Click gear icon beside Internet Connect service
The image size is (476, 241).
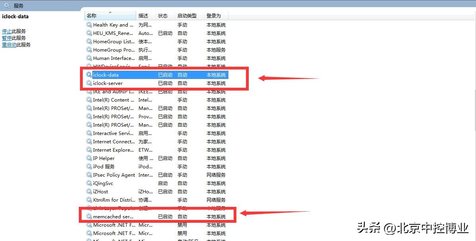(89, 141)
